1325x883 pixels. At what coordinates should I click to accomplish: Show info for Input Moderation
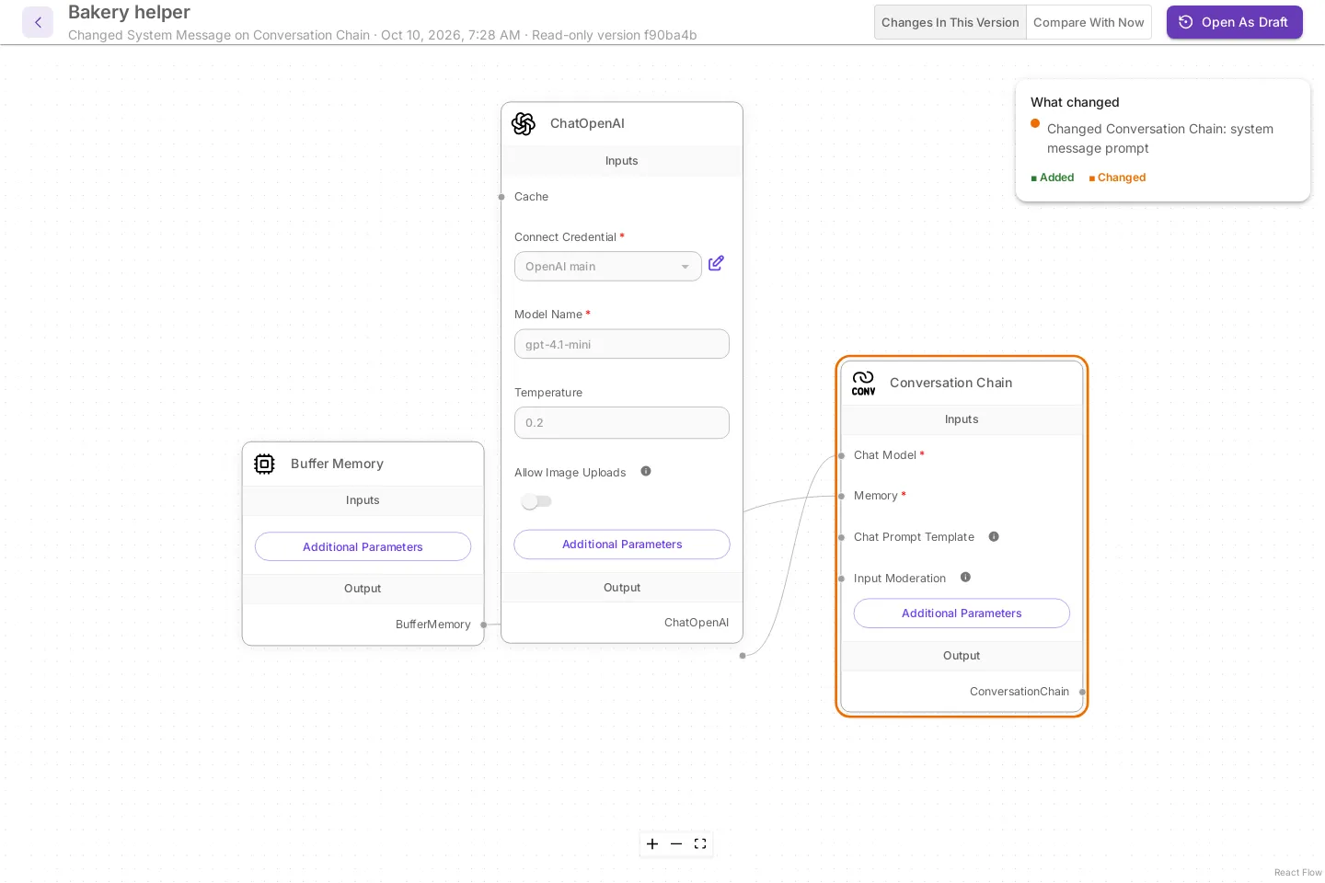point(965,578)
